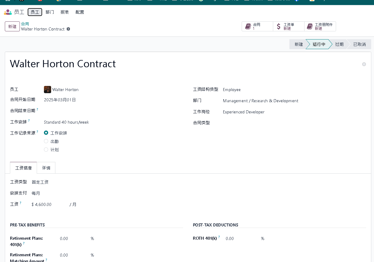
Task: Select the 计划 radio option
Action: [x=46, y=150]
